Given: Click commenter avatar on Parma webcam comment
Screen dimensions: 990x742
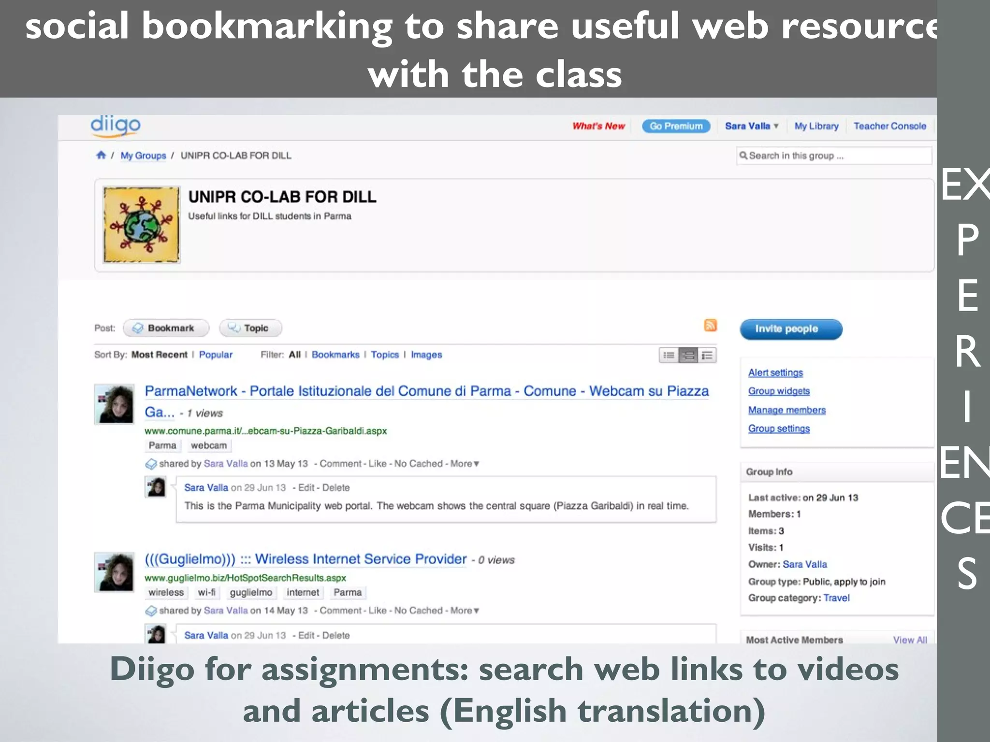Looking at the screenshot, I should point(156,487).
